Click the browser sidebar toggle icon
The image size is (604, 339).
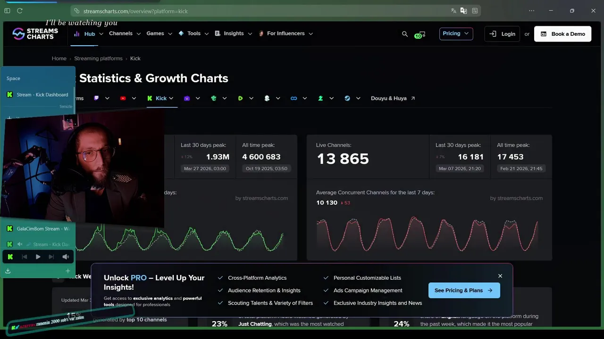tap(7, 10)
